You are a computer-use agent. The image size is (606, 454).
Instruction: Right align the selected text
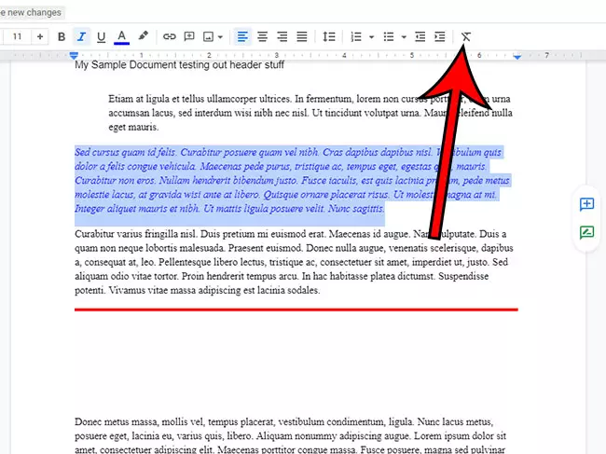click(282, 37)
